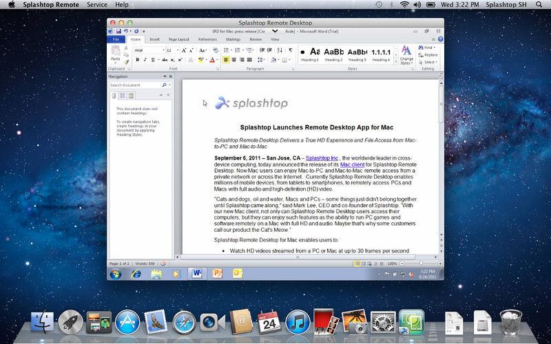
Task: Click the bullet list icon
Action: tap(226, 50)
